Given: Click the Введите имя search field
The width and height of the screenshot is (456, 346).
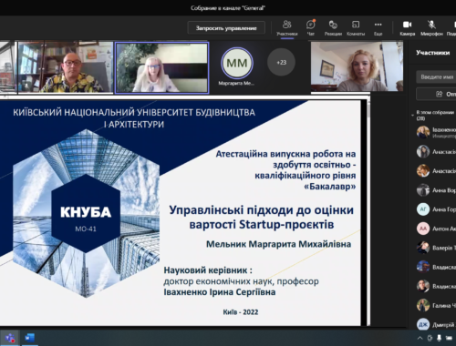Looking at the screenshot, I should [x=436, y=76].
